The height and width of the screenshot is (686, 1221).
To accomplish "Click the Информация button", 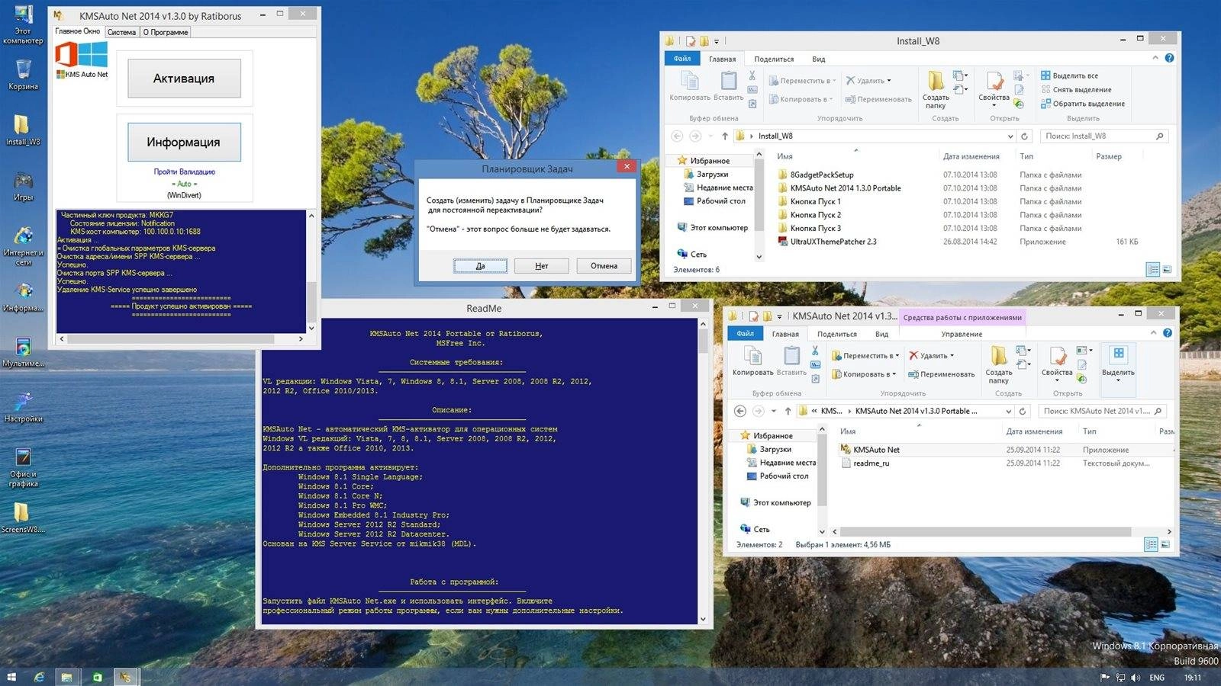I will click(x=184, y=142).
